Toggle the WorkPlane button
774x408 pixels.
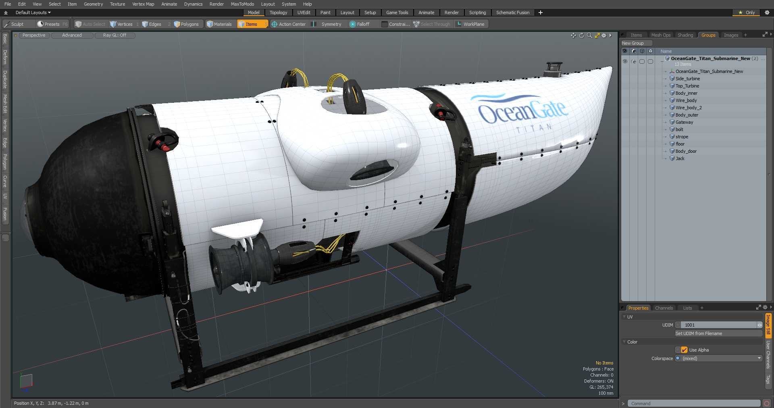tap(470, 24)
